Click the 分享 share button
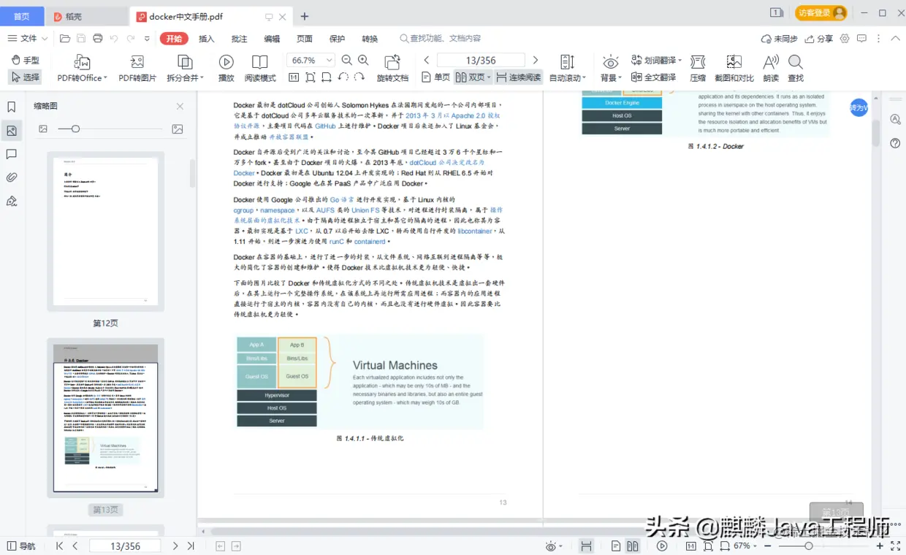This screenshot has height=555, width=906. (818, 39)
